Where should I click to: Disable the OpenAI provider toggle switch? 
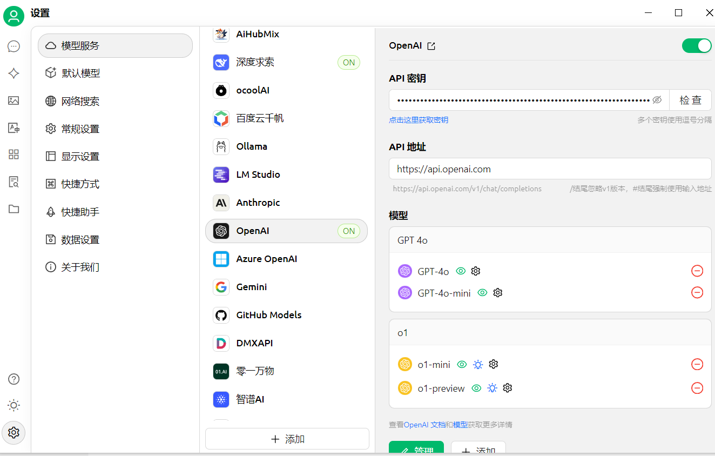click(x=696, y=46)
